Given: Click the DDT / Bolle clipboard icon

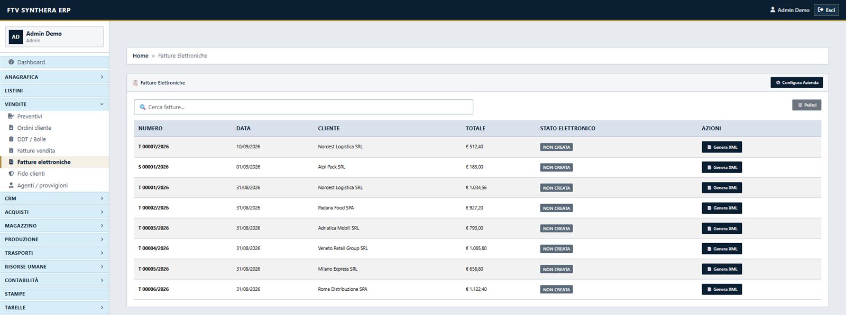Looking at the screenshot, I should 11,139.
